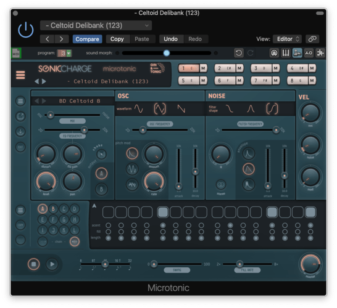Choose the band-pass filter shape icon
Image resolution: width=337 pixels, height=308 pixels.
coord(251,108)
